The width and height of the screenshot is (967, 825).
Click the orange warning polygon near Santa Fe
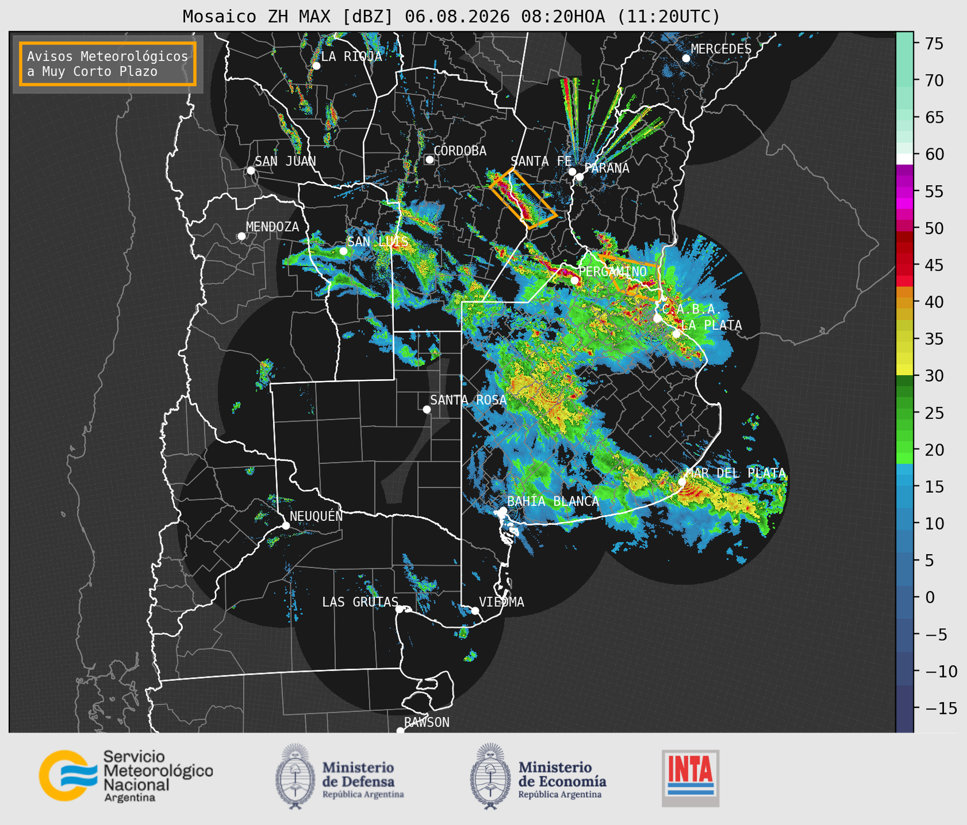point(522,199)
